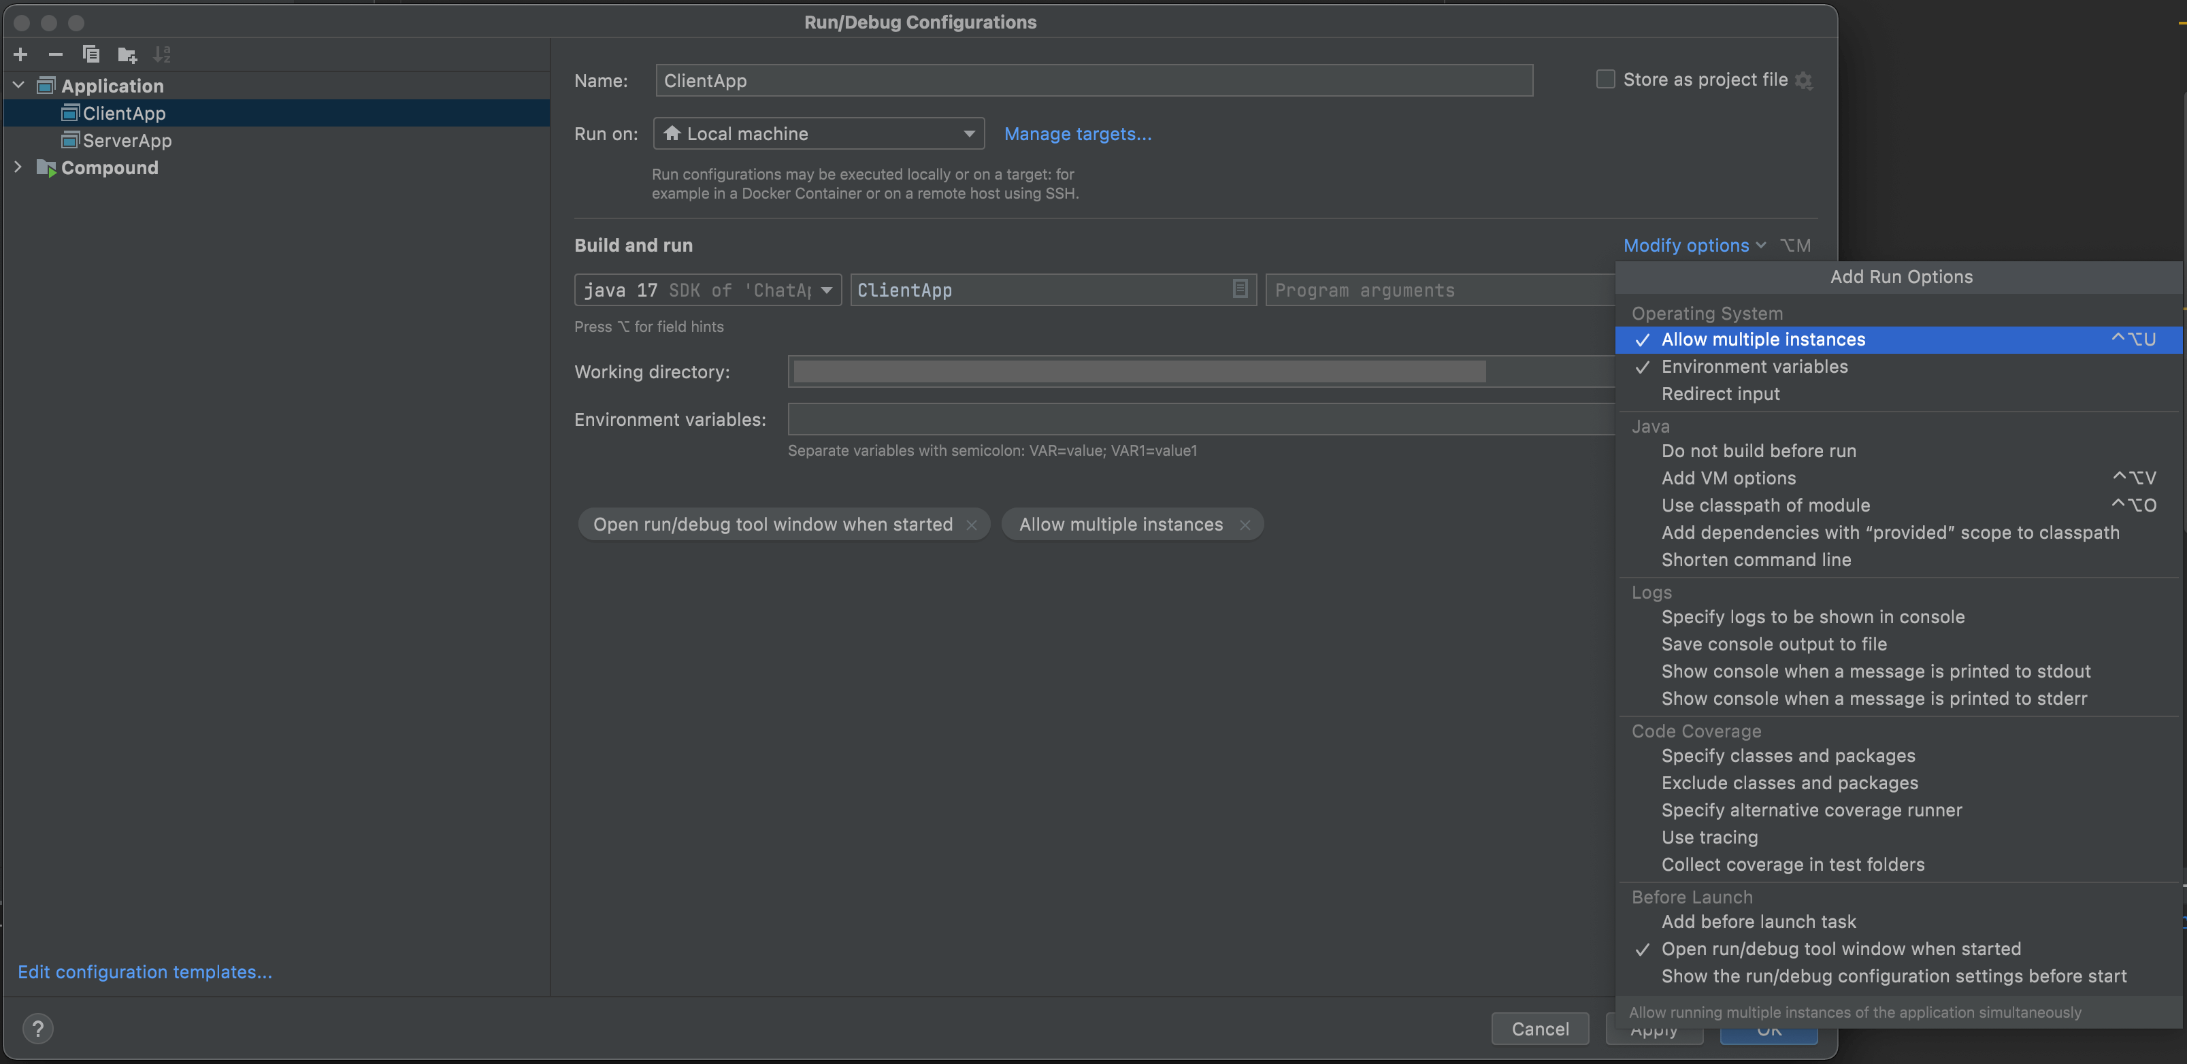Remove the 'Open run/debug tool window when started' chip
2187x1064 pixels.
[972, 525]
